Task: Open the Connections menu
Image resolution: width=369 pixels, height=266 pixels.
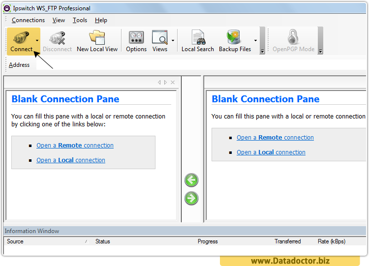Action: point(28,20)
